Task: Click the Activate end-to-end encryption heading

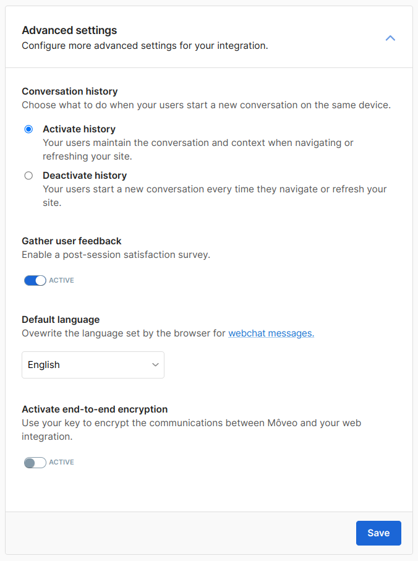Action: pyautogui.click(x=95, y=409)
